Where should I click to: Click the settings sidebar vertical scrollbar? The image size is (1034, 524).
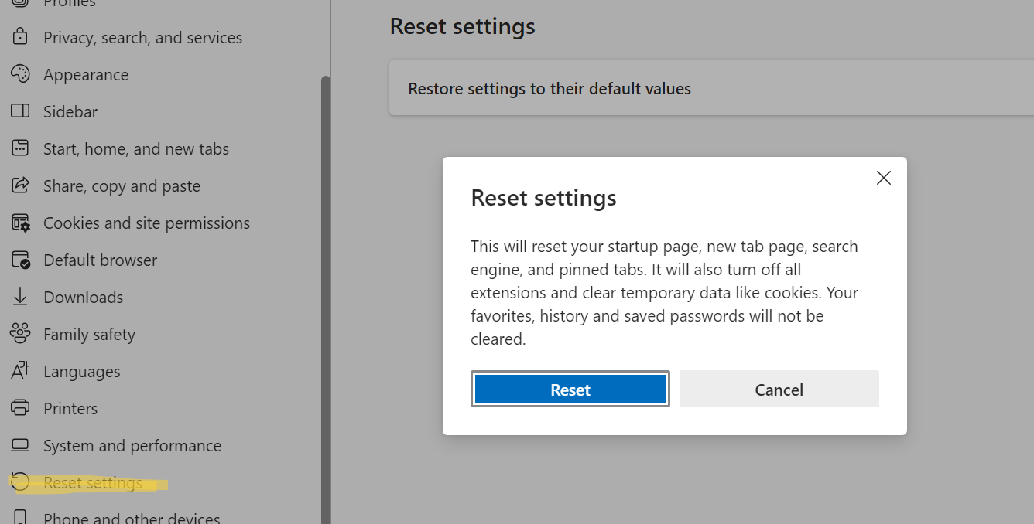pos(326,299)
